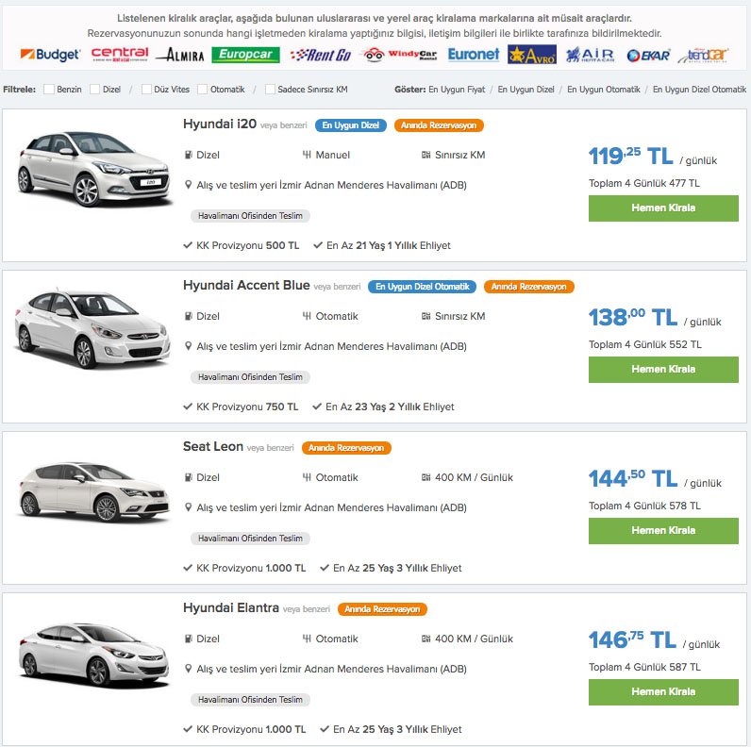This screenshot has height=747, width=751.
Task: Click Hemen Kirala for Hyundai i20
Action: (x=663, y=208)
